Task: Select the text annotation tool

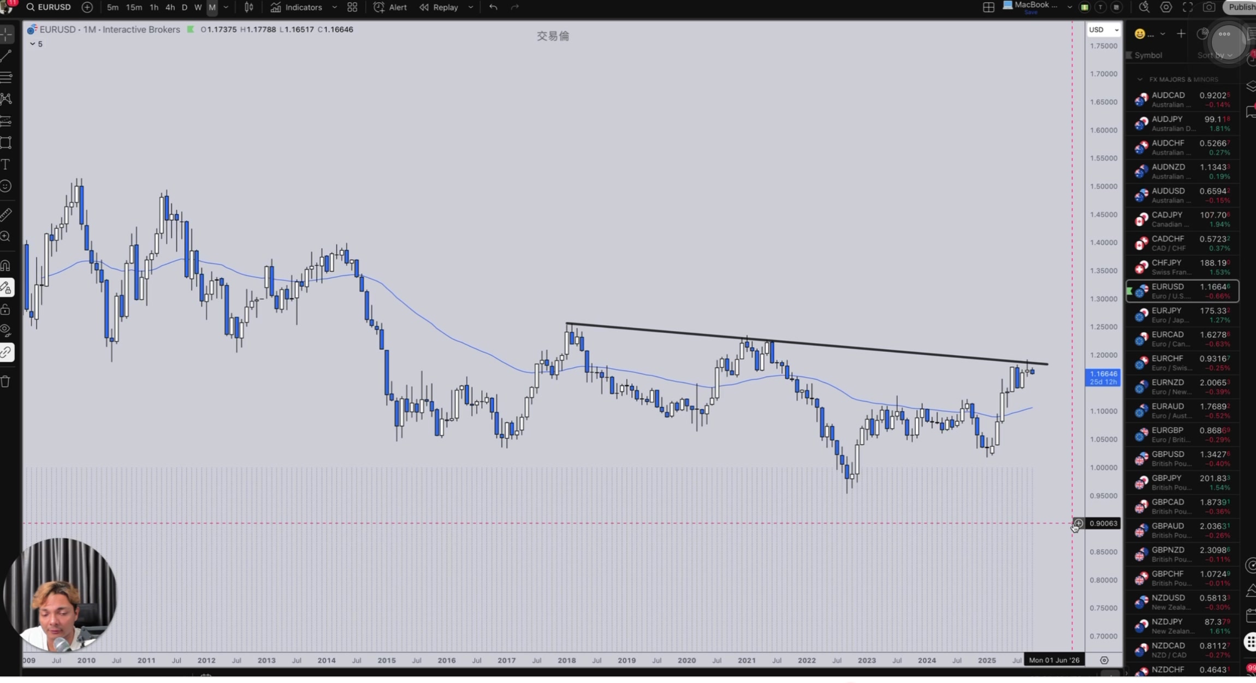Action: pos(5,164)
